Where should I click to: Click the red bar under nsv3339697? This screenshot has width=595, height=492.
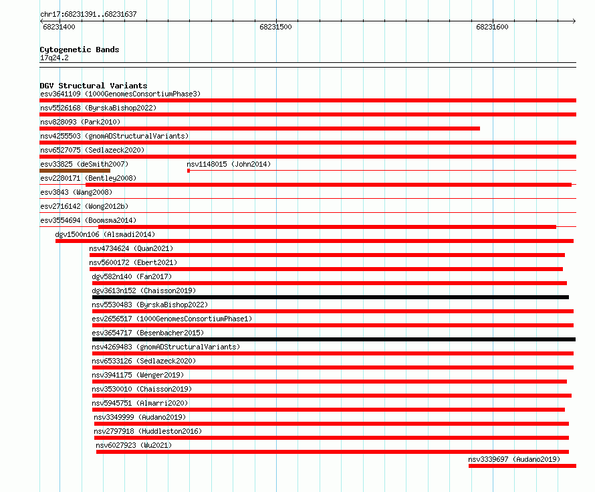[x=523, y=466]
